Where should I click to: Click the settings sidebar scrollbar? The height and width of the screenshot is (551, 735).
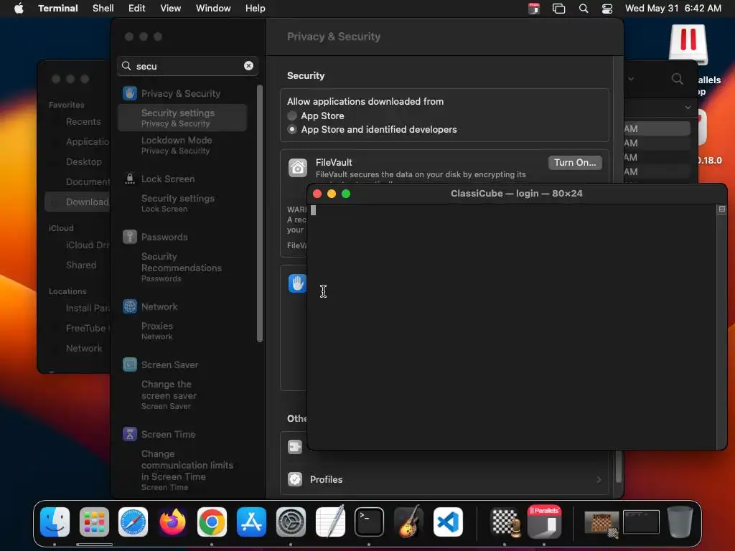tap(260, 213)
